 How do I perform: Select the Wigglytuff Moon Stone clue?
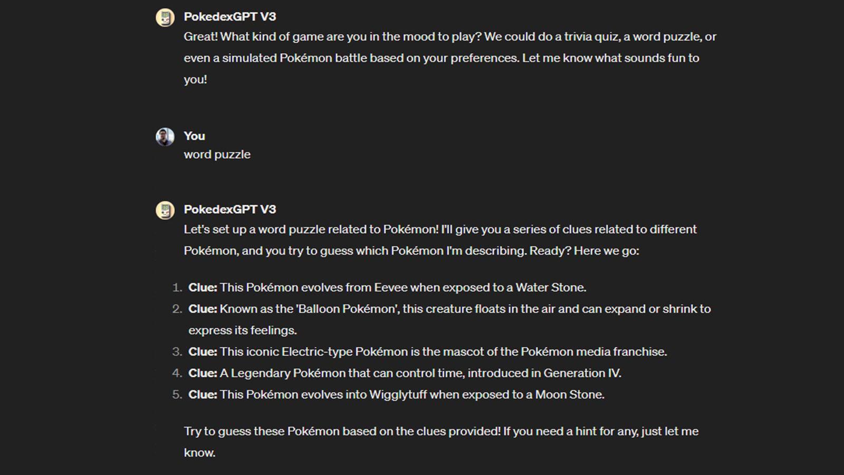click(411, 395)
